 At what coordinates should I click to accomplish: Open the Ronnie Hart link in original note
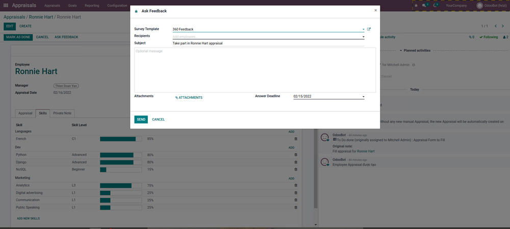[366, 151]
